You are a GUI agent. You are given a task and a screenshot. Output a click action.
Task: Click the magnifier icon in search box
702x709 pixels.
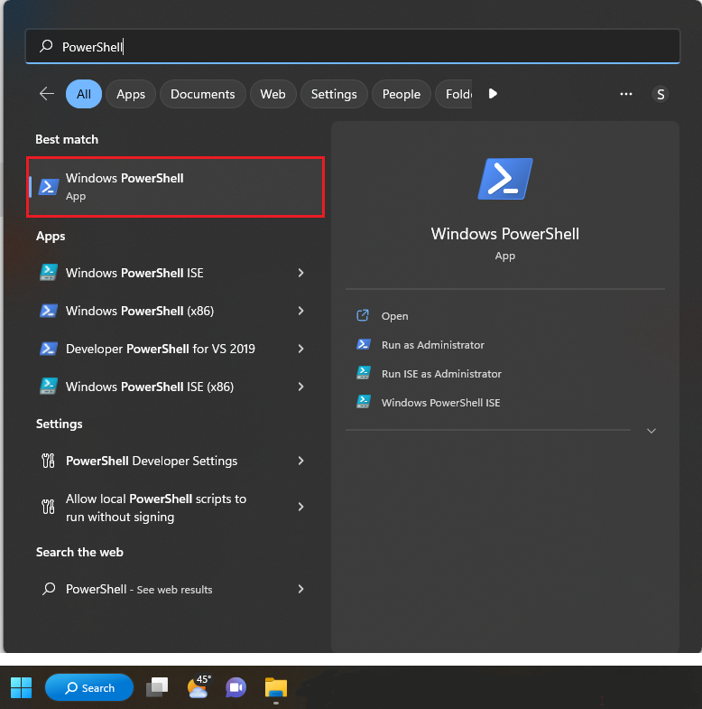46,46
